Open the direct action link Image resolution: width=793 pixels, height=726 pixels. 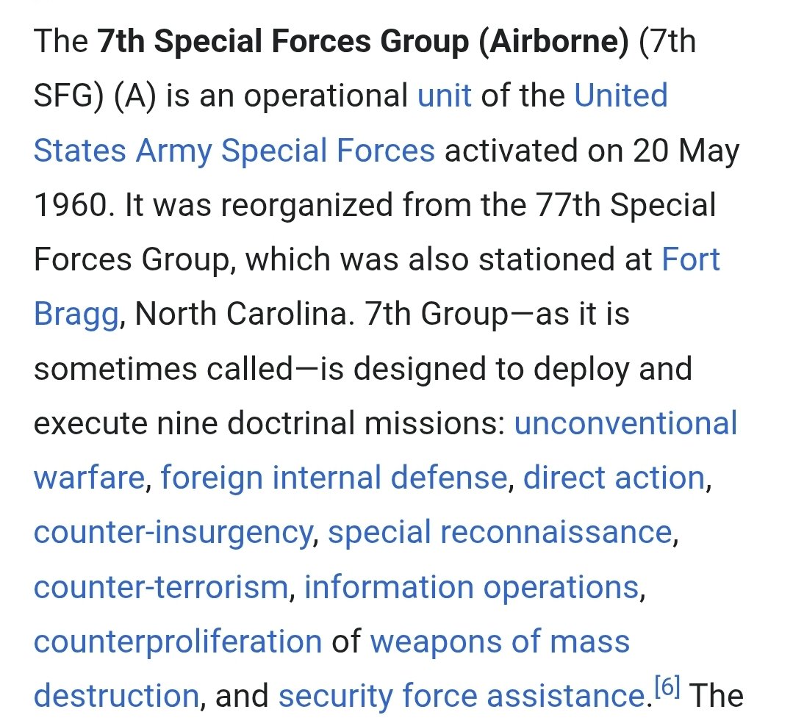(614, 478)
